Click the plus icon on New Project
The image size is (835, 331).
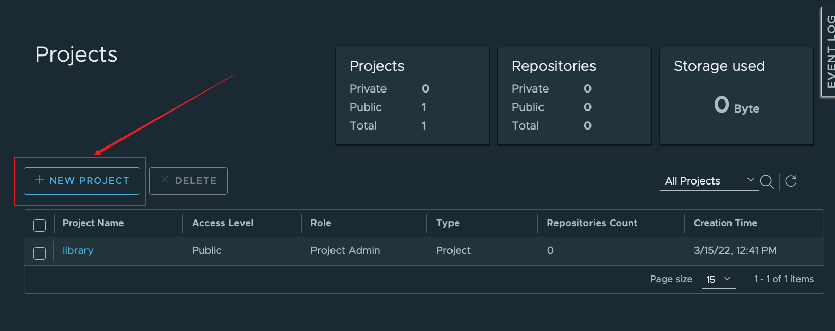(x=39, y=180)
